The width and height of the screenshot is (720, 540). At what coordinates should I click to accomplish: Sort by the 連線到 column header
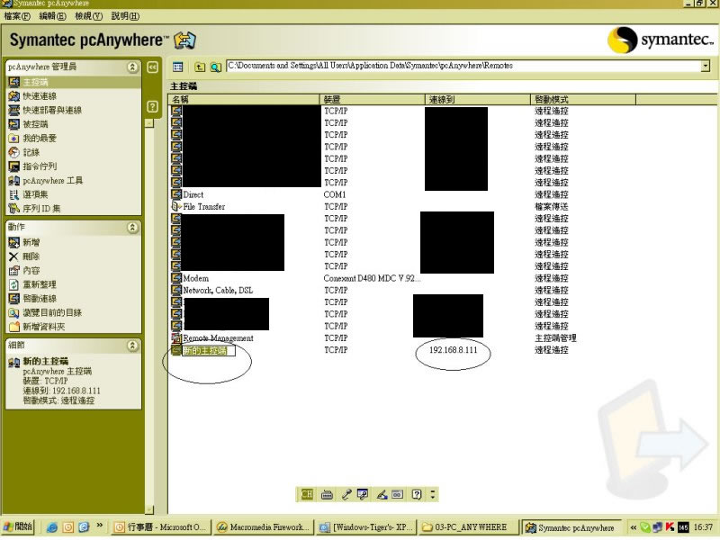[478, 99]
